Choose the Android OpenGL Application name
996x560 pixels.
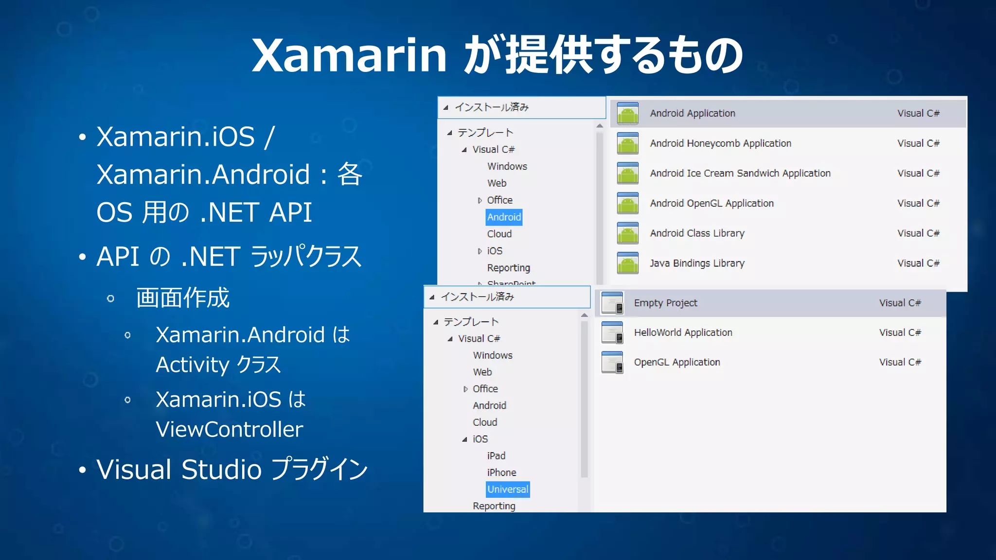[711, 203]
